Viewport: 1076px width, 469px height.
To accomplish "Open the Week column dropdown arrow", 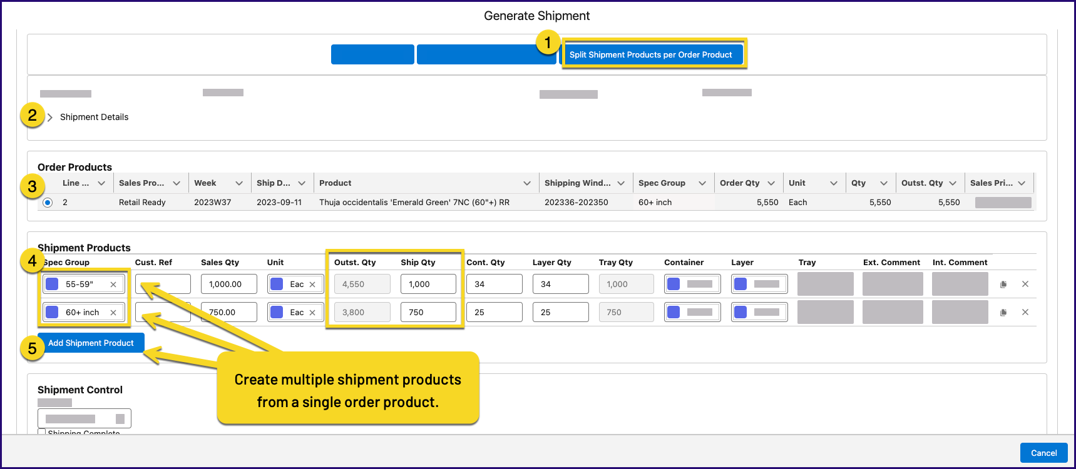I will tap(239, 183).
